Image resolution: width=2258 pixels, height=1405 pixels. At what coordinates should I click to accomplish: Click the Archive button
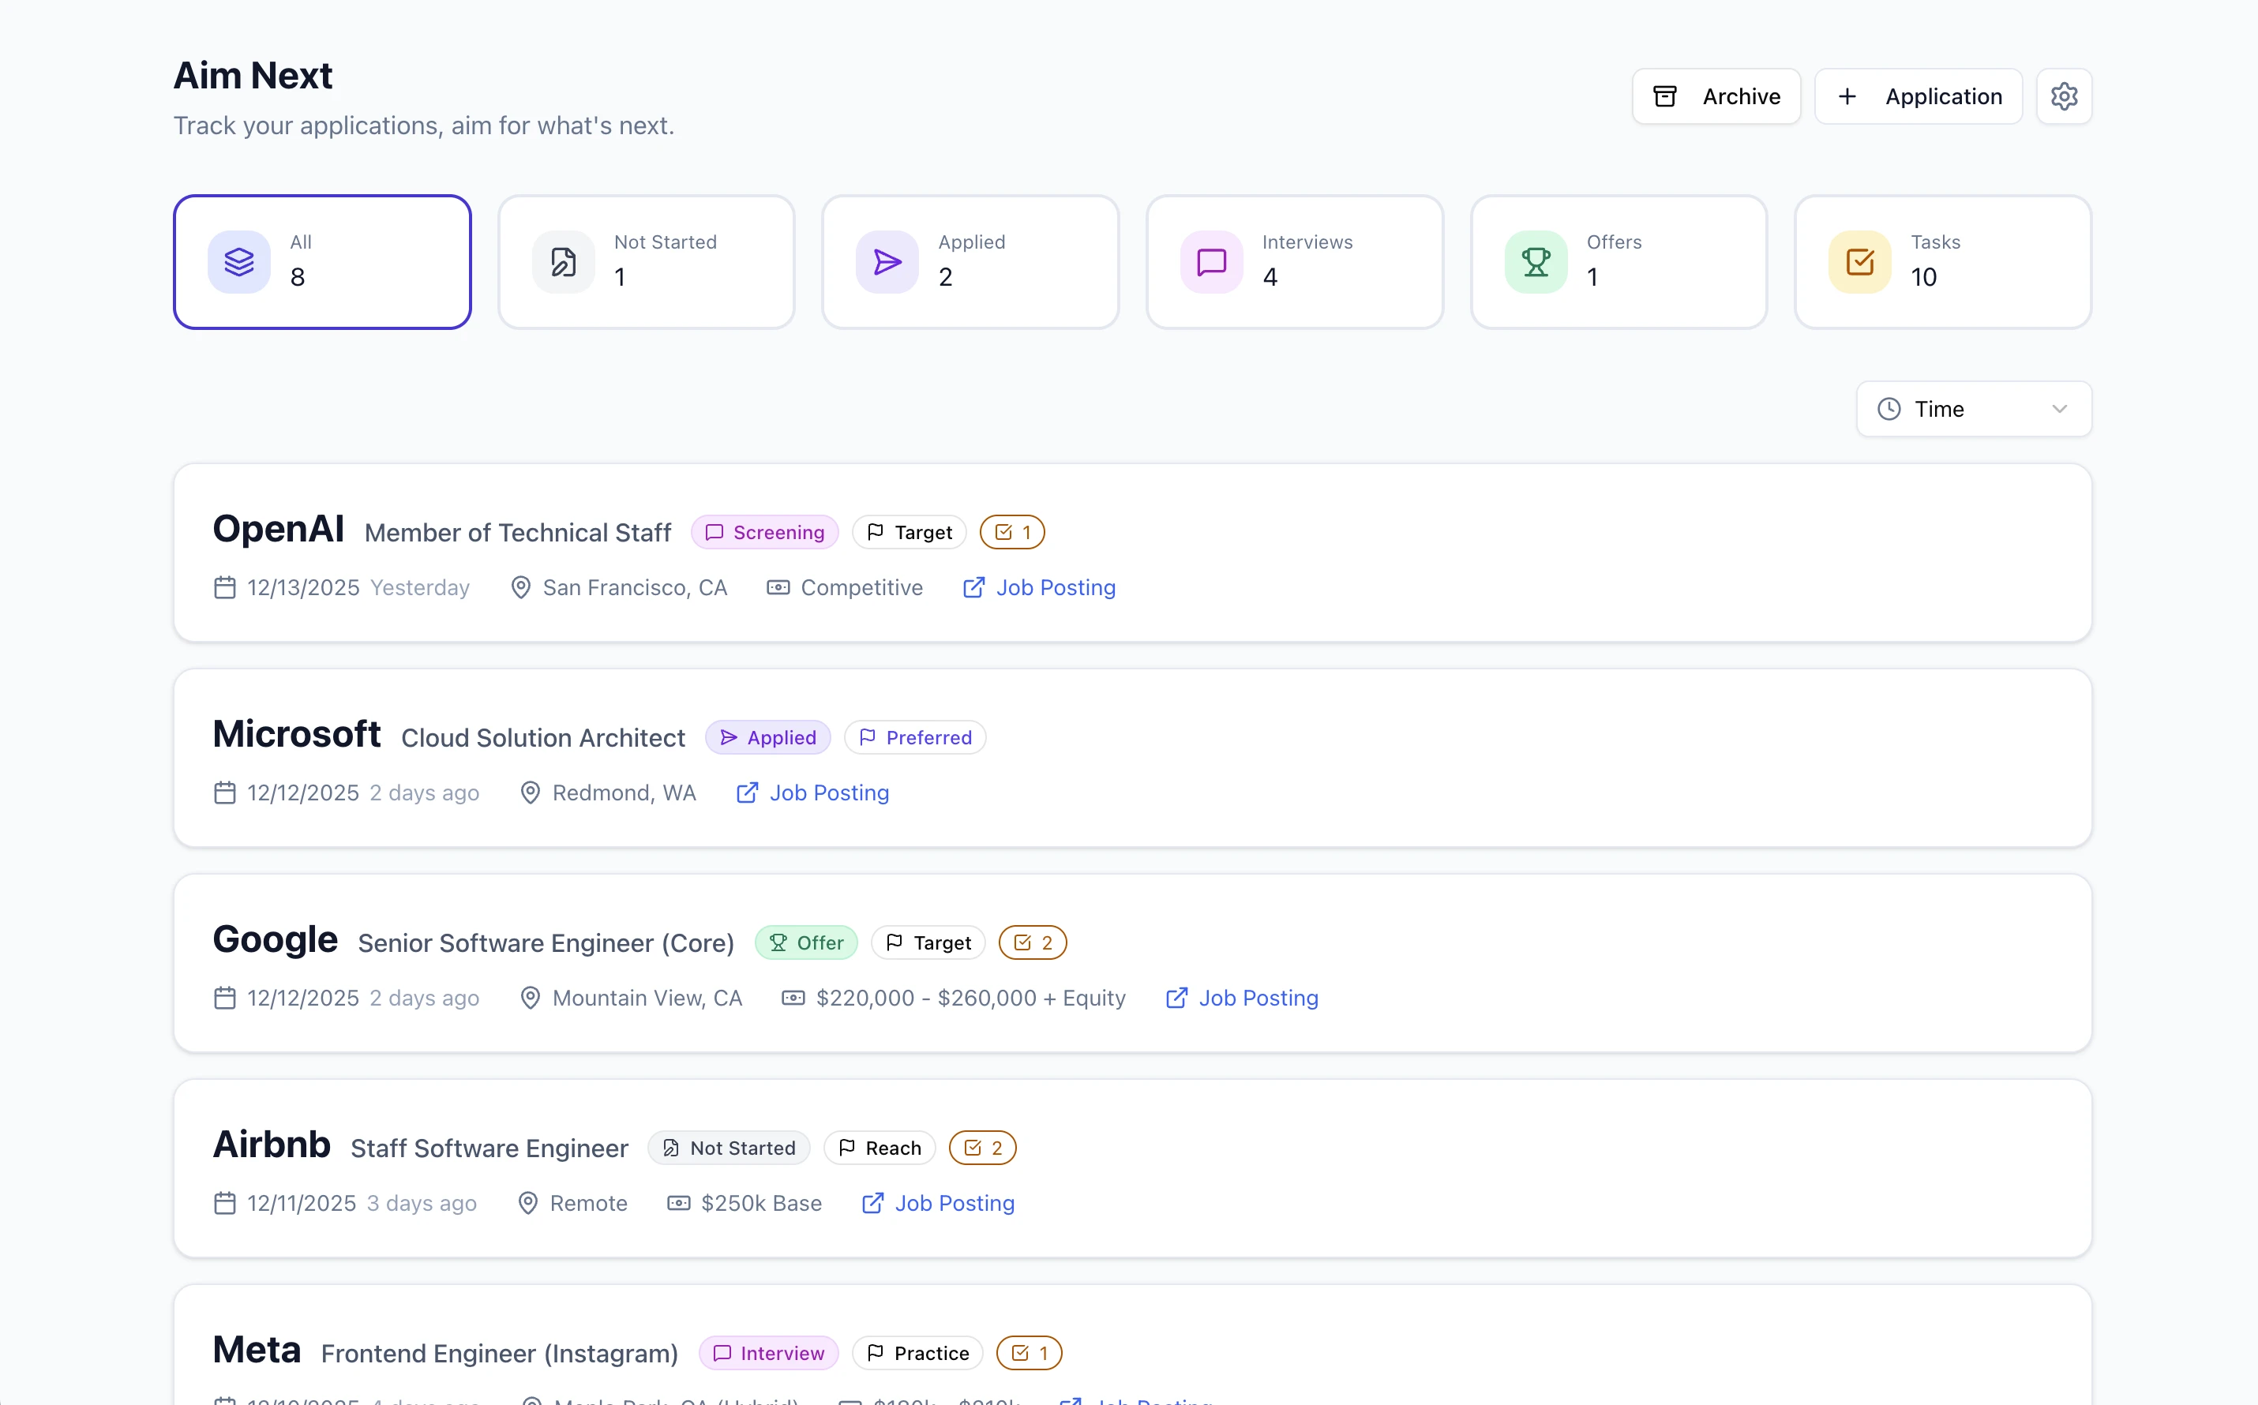(1716, 96)
